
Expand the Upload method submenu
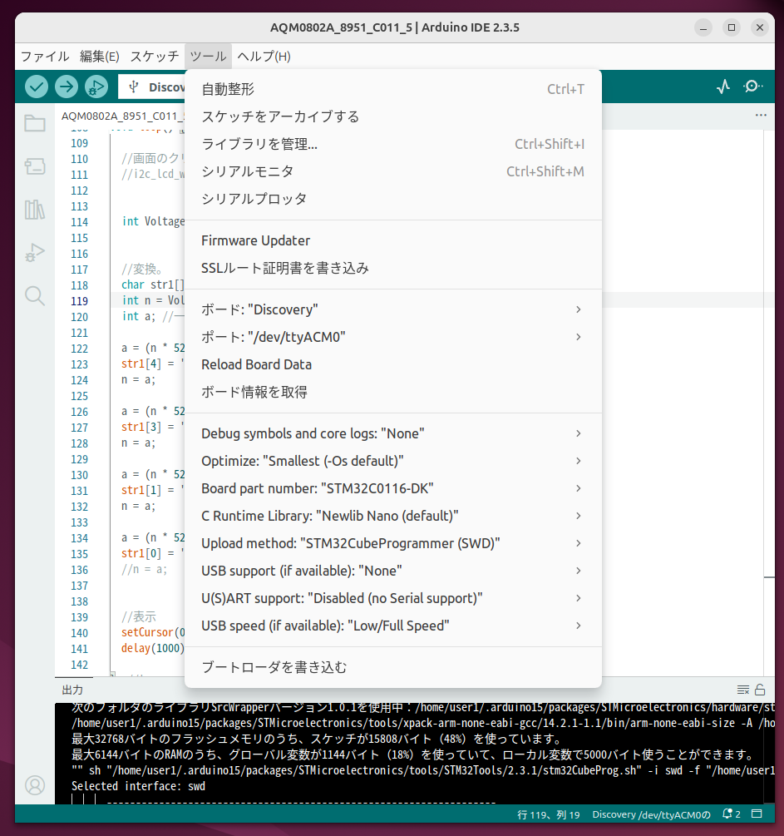(391, 542)
